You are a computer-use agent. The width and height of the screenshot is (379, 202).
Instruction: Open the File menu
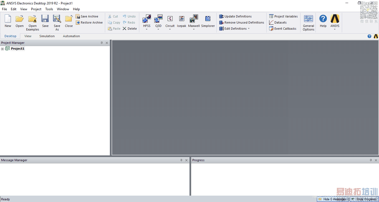(4, 9)
